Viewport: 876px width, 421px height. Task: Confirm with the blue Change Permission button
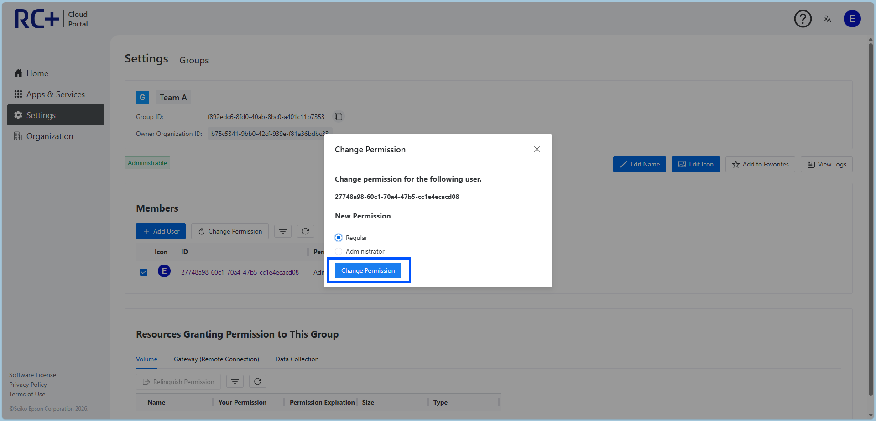tap(368, 270)
